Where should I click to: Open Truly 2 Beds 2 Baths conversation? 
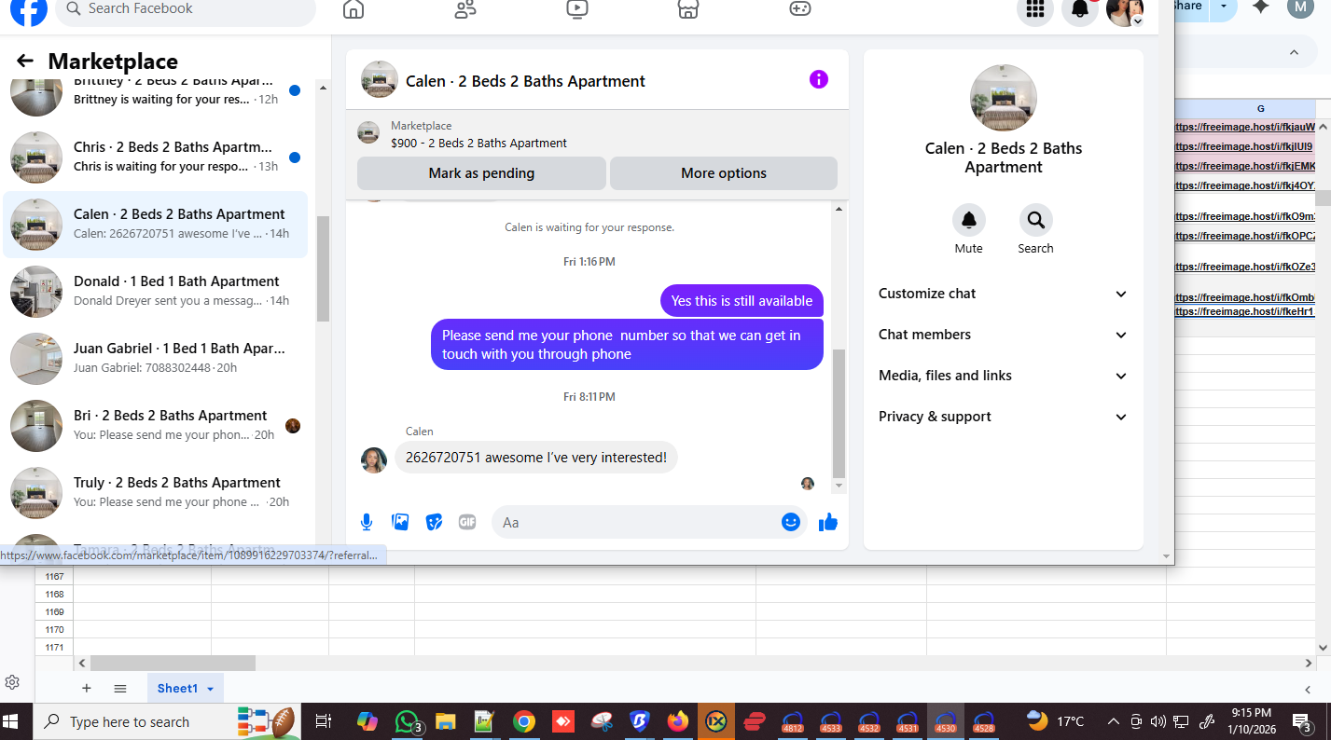pos(156,493)
